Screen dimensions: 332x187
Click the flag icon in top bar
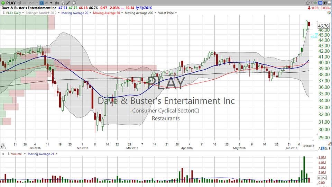[312, 3]
